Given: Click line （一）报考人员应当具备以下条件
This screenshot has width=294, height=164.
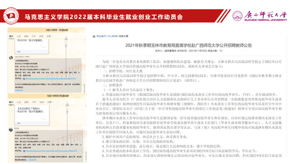Looking at the screenshot, I should [129, 90].
